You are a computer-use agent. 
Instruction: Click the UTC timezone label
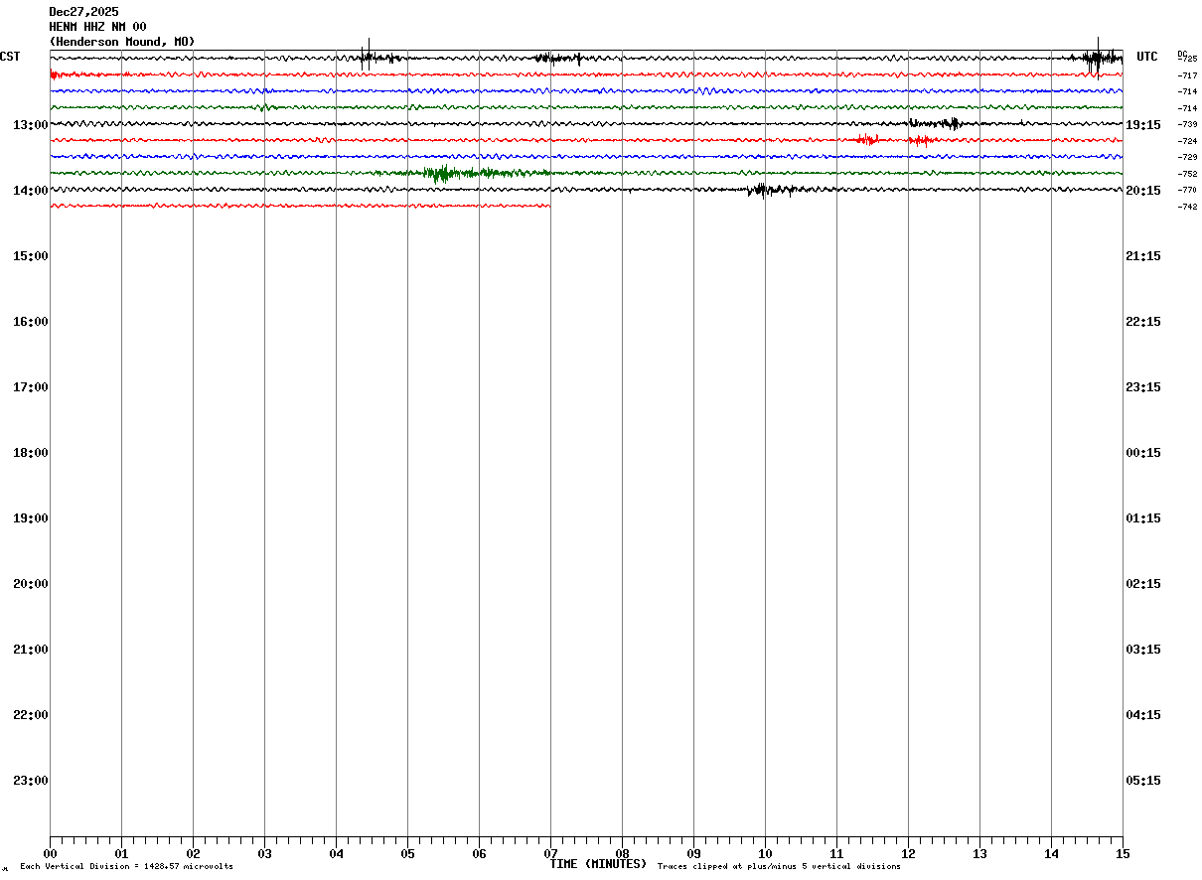(1147, 57)
